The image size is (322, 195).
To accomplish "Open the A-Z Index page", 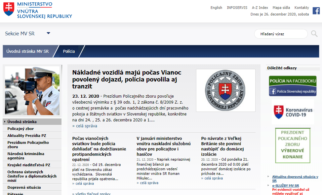I will pos(260,8).
